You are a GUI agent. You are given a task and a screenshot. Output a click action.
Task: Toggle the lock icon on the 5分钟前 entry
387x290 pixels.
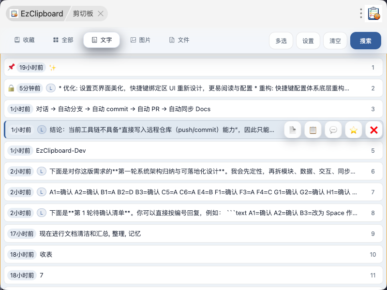[x=11, y=88]
